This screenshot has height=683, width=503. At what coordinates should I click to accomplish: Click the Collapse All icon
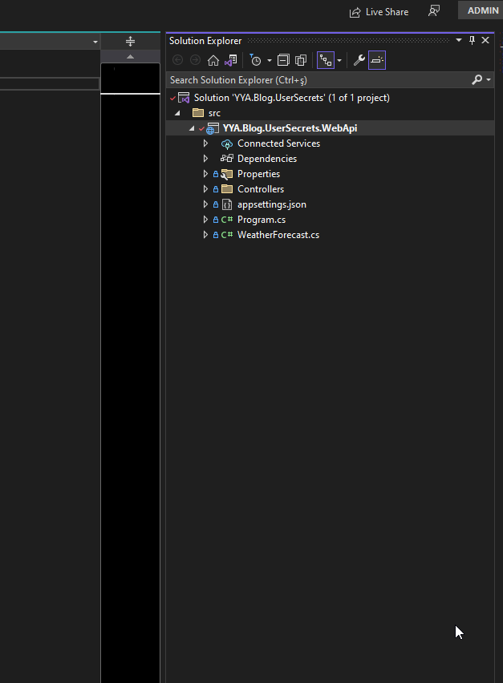pyautogui.click(x=283, y=60)
